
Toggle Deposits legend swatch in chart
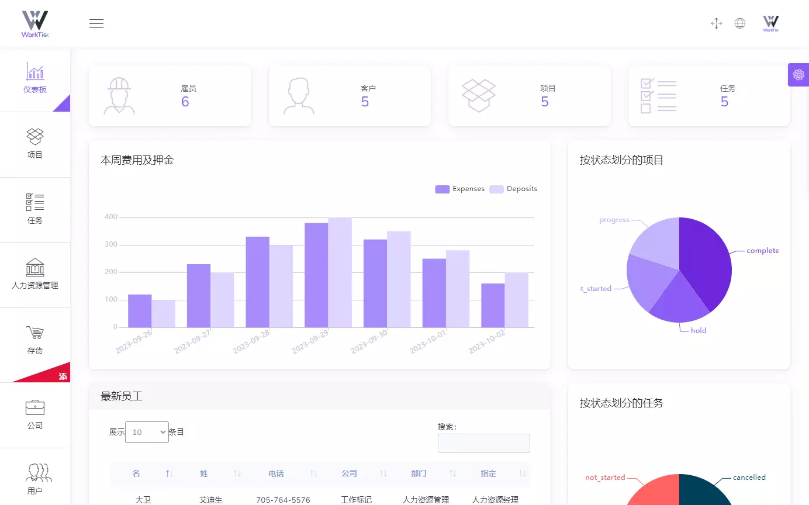[496, 189]
